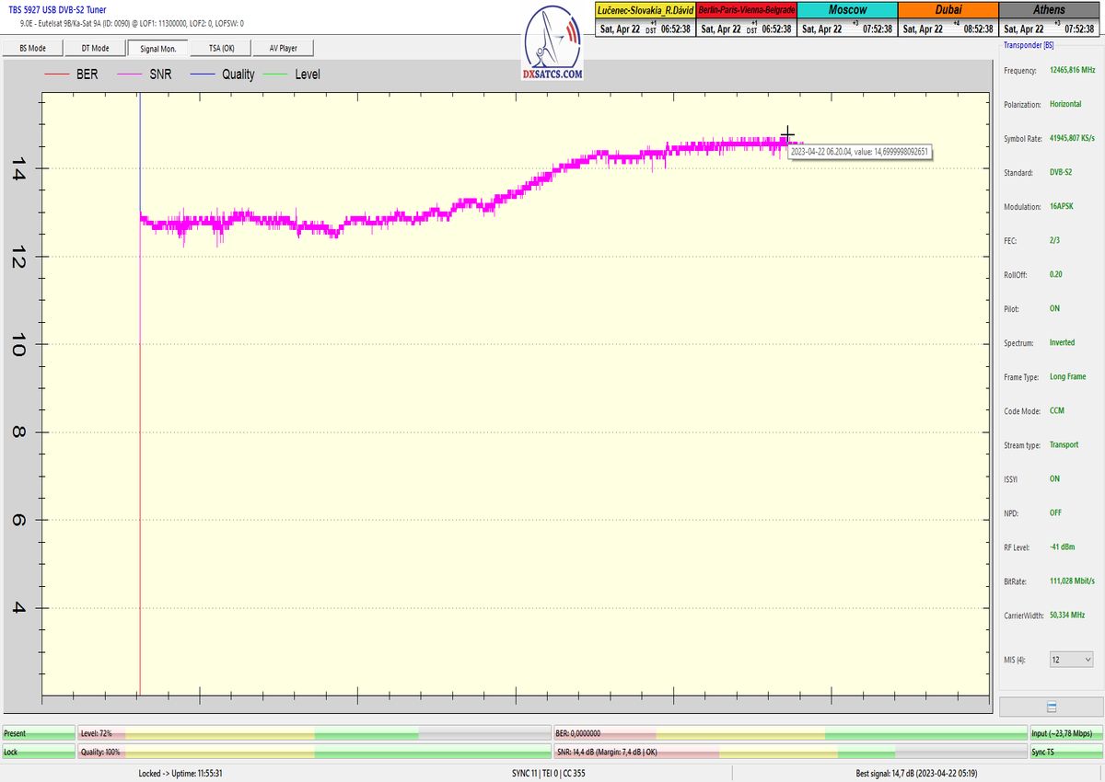The image size is (1105, 782).
Task: Click the panel toggle icon below MIS
Action: (1051, 707)
